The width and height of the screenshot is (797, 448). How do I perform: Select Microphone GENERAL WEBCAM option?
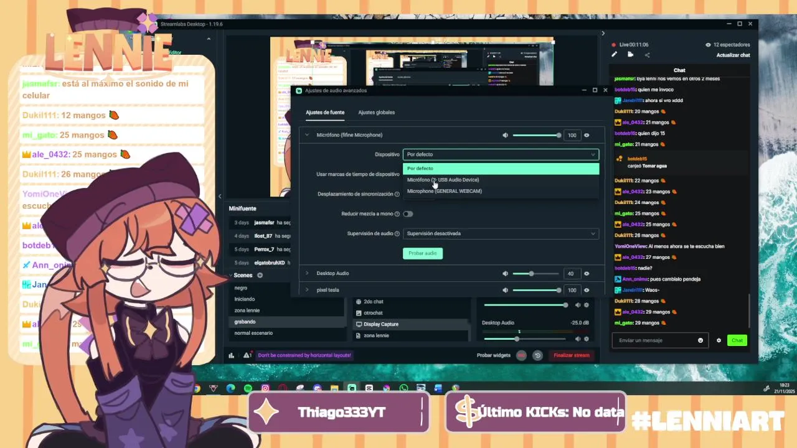click(501, 191)
